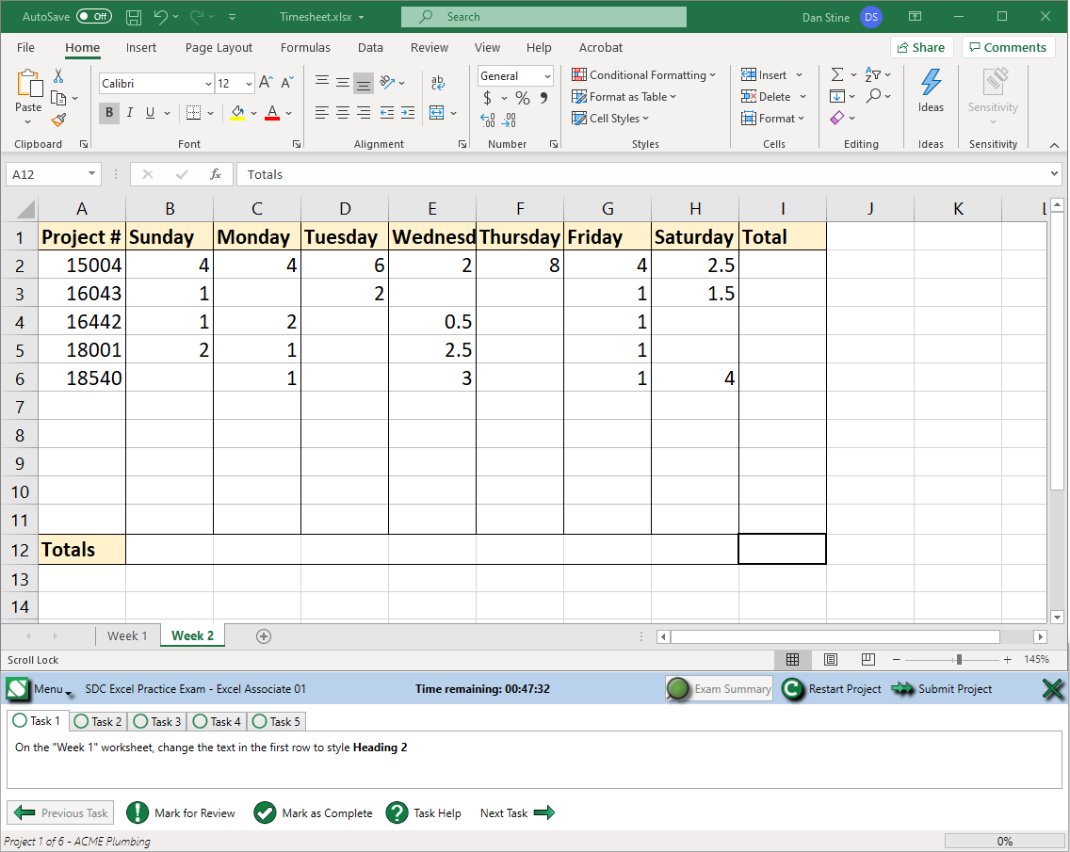This screenshot has width=1070, height=852.
Task: Open the font size dropdown
Action: (249, 83)
